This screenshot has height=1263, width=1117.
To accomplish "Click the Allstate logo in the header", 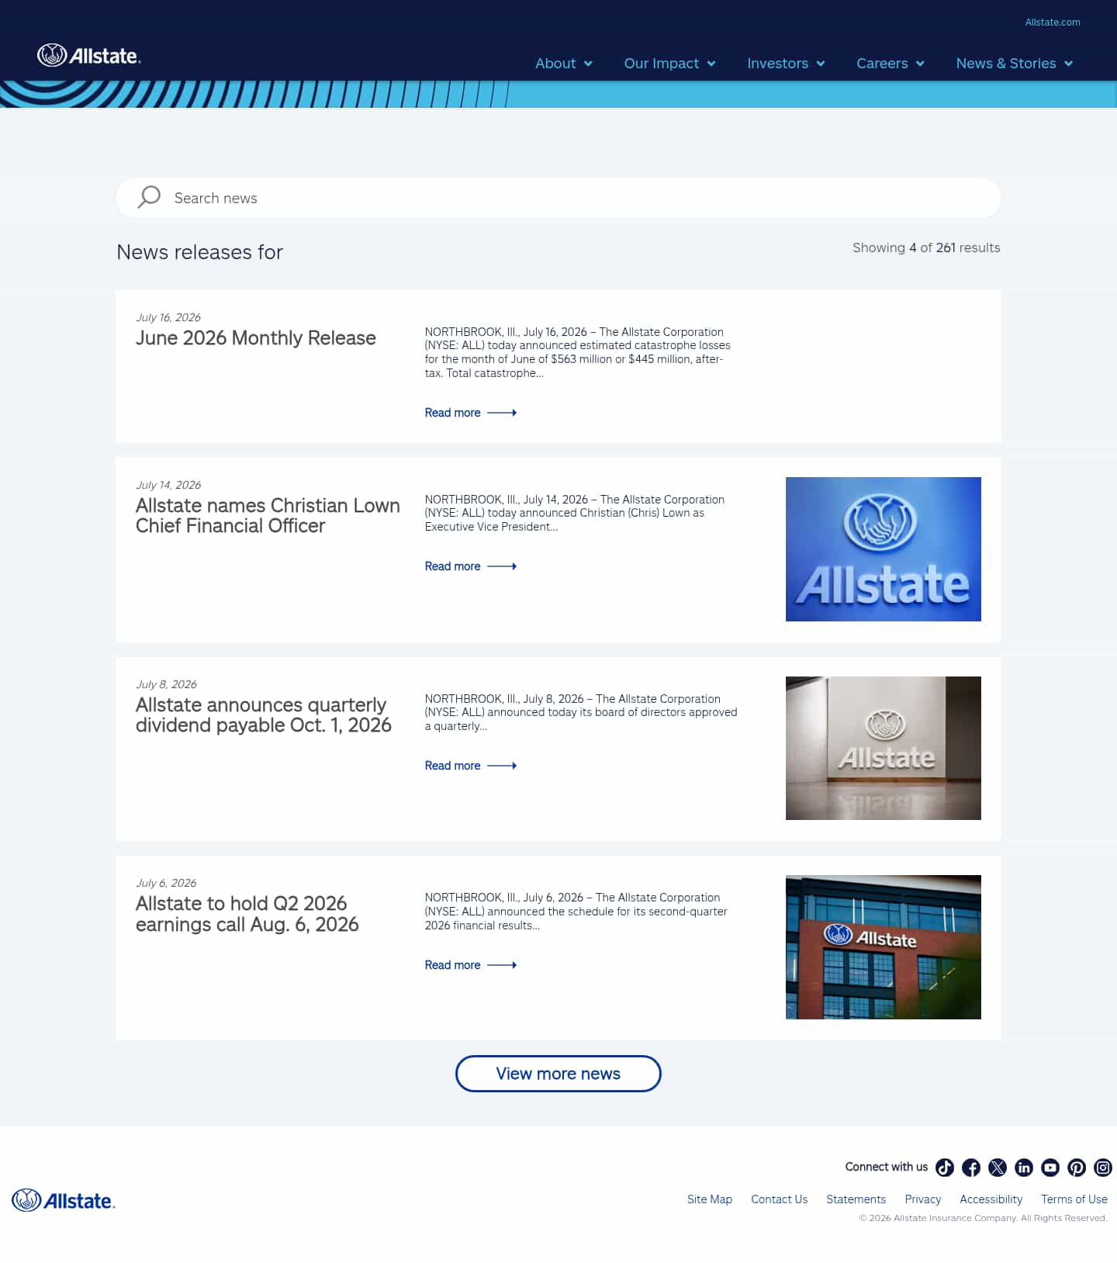I will pos(89,56).
